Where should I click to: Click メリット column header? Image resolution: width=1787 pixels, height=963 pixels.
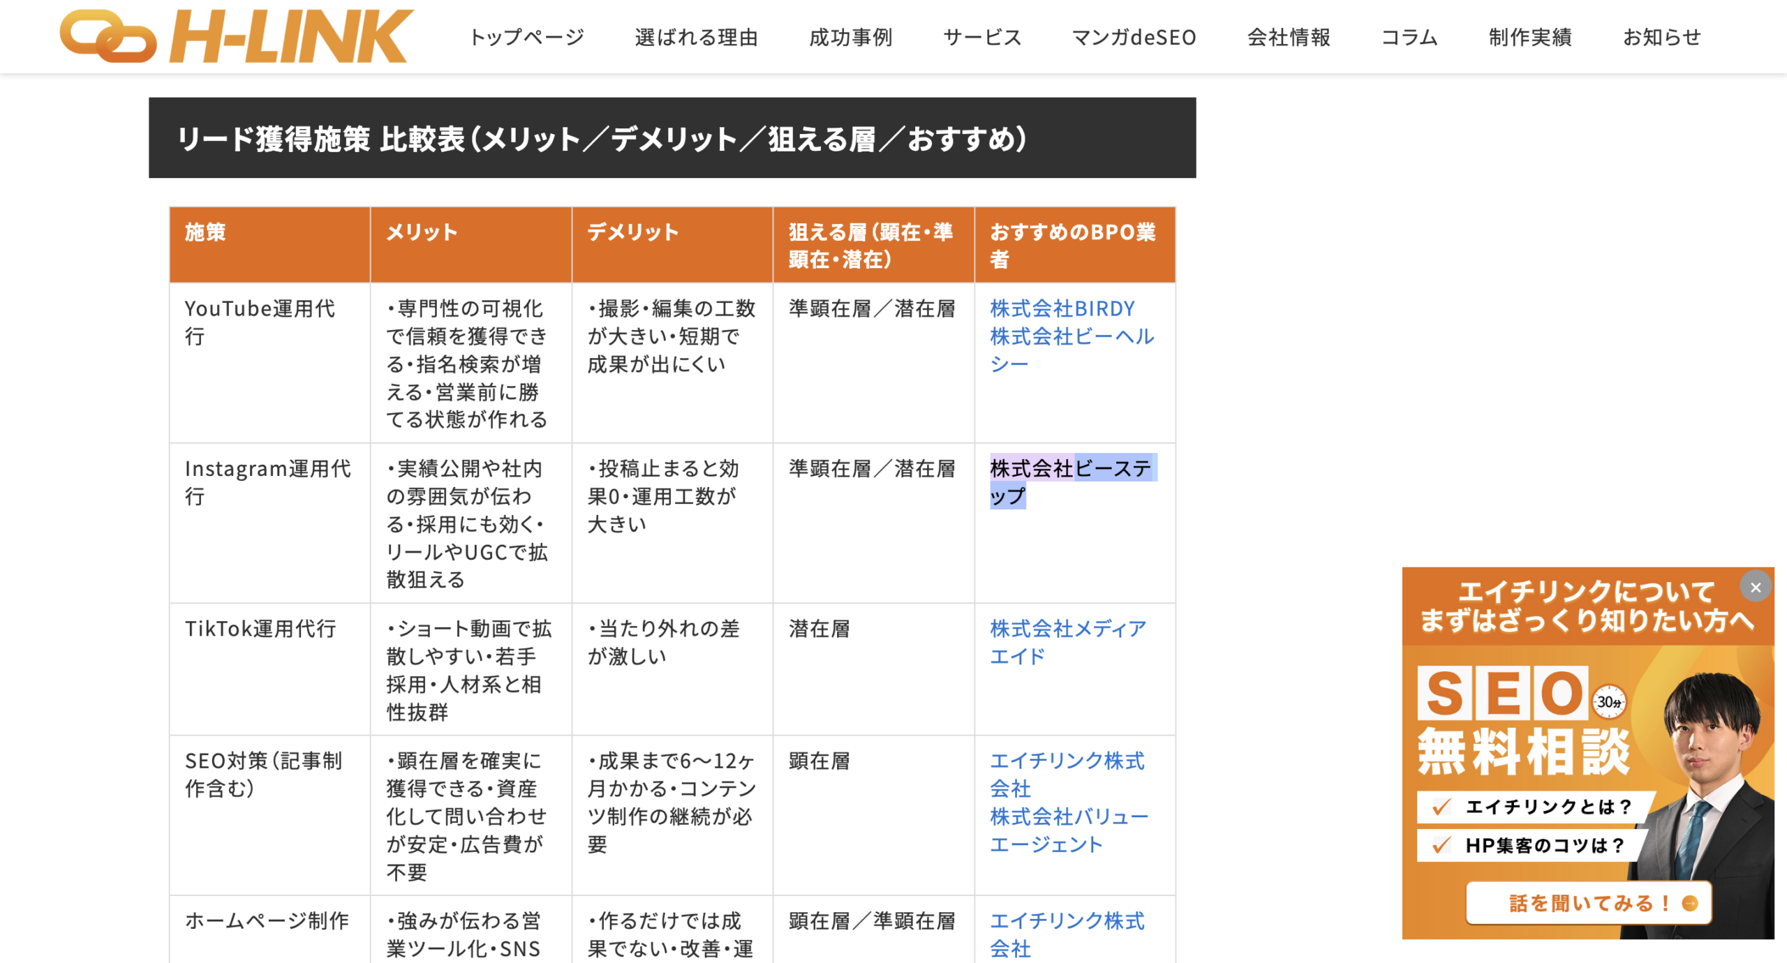click(471, 245)
